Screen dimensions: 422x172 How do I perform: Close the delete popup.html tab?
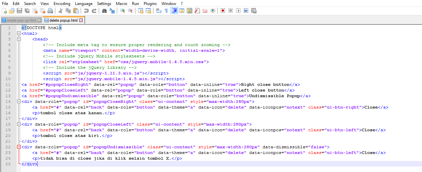tap(81, 20)
